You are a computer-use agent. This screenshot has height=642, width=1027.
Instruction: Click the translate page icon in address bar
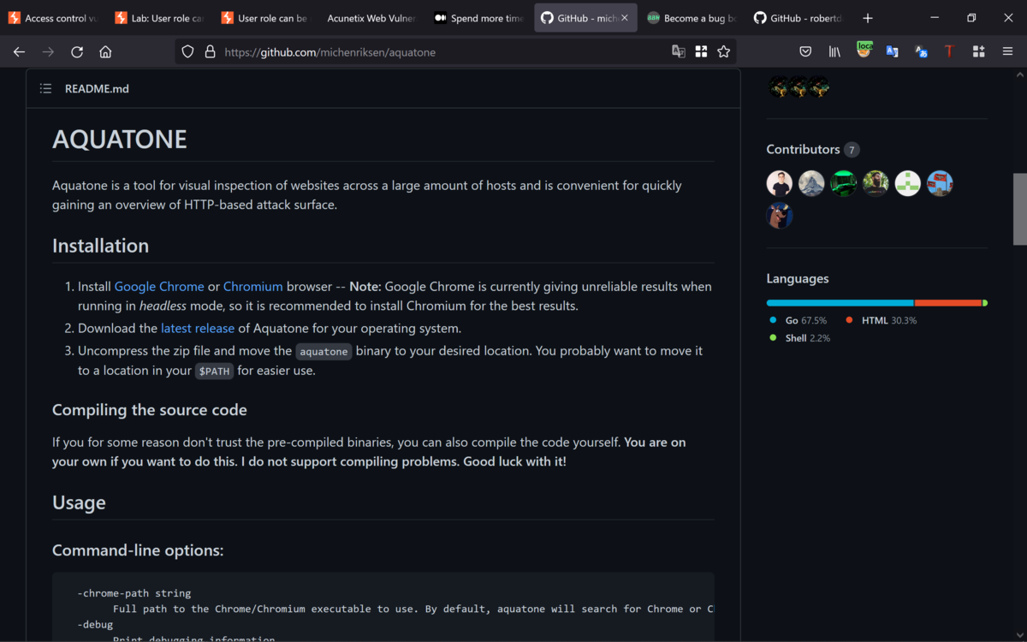point(679,52)
